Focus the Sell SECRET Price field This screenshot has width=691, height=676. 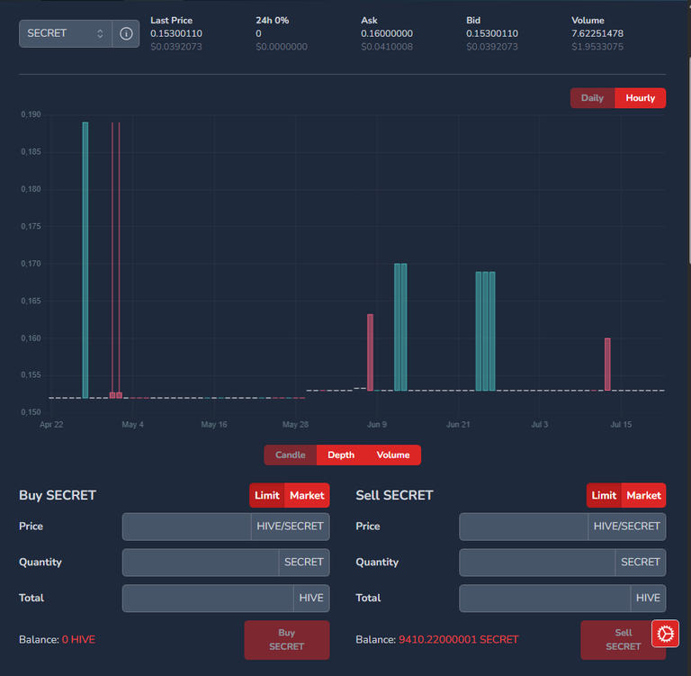tap(524, 527)
